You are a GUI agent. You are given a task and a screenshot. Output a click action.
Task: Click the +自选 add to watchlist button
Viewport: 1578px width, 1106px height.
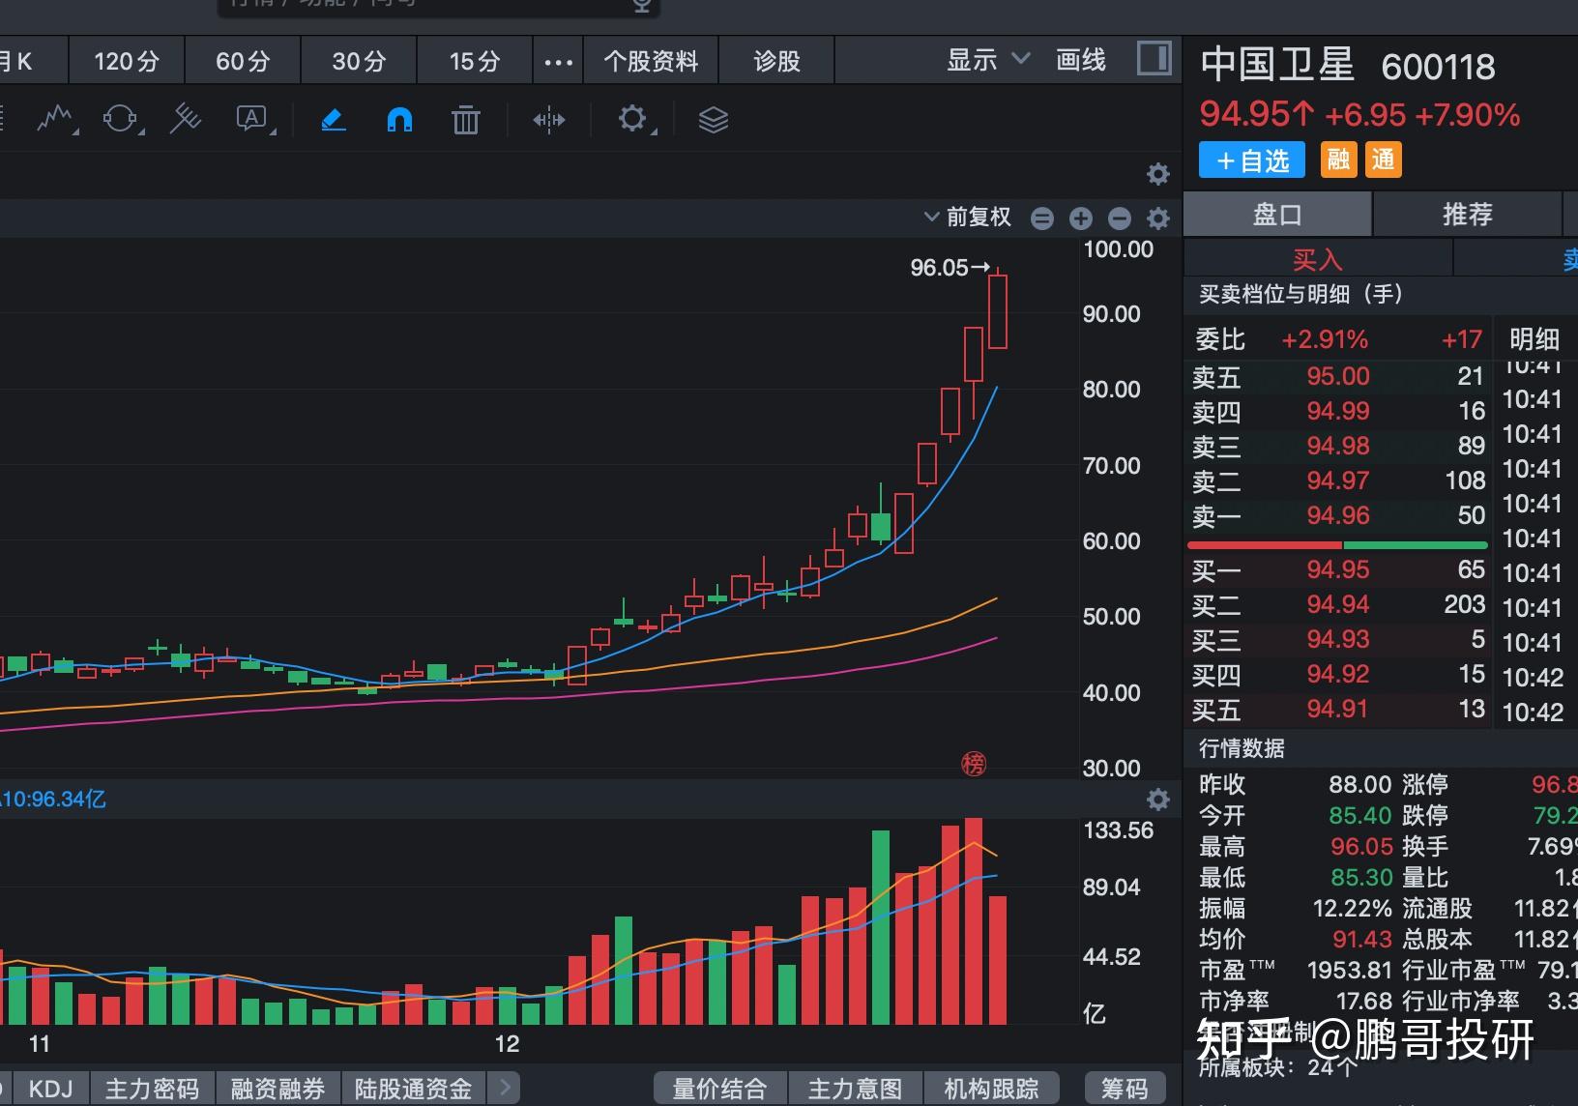click(1251, 160)
